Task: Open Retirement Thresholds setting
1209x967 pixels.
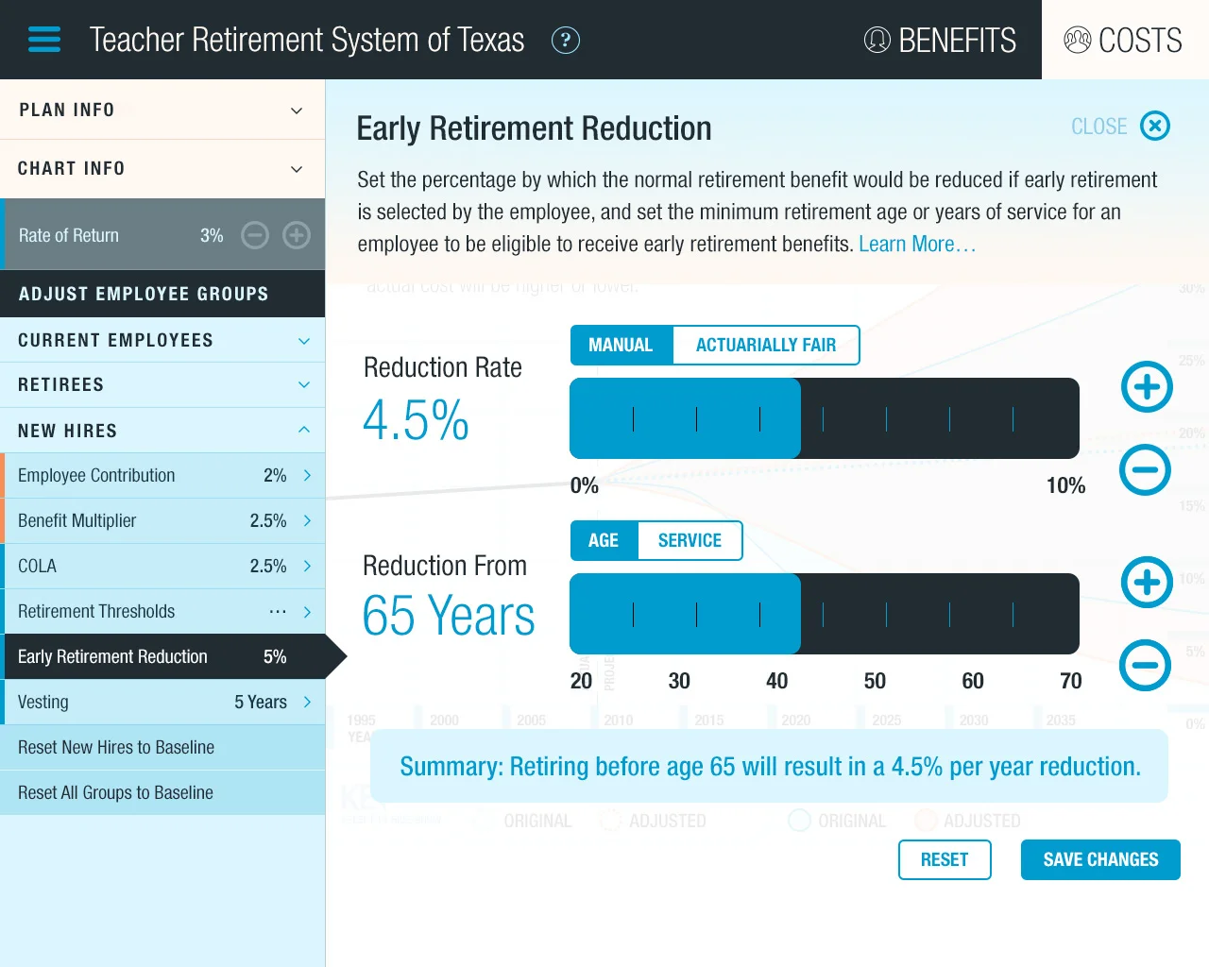Action: [x=162, y=611]
